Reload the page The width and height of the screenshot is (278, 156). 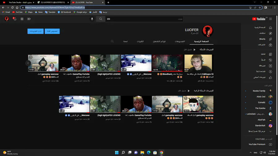[x=12, y=7]
